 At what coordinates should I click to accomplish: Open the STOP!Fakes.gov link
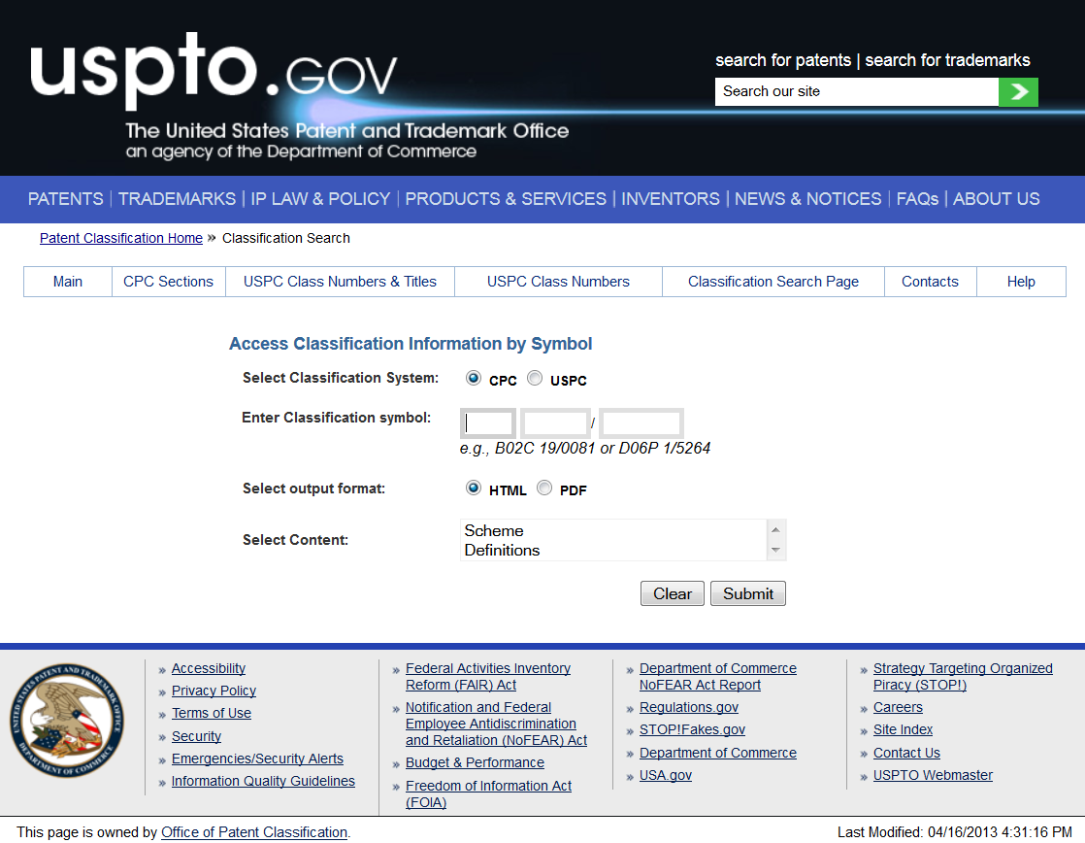click(x=692, y=729)
